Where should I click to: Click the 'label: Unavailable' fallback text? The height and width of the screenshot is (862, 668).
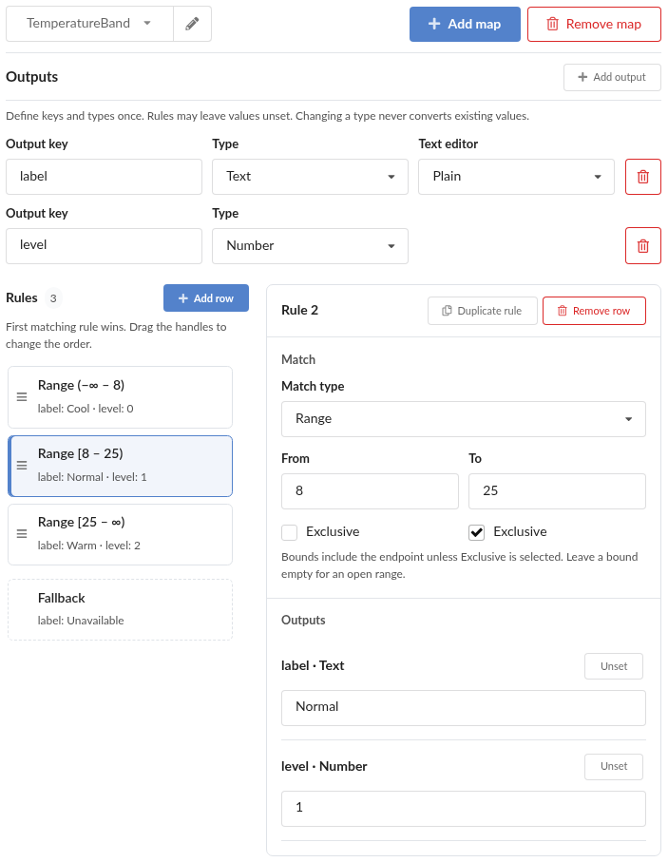(80, 620)
